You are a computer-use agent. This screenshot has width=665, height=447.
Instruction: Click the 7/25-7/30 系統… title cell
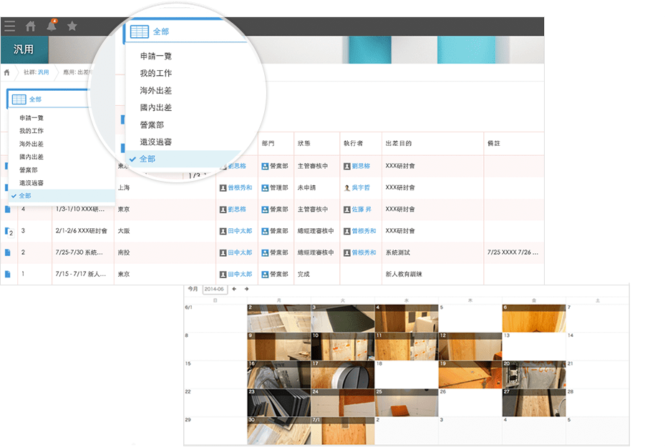tap(79, 252)
